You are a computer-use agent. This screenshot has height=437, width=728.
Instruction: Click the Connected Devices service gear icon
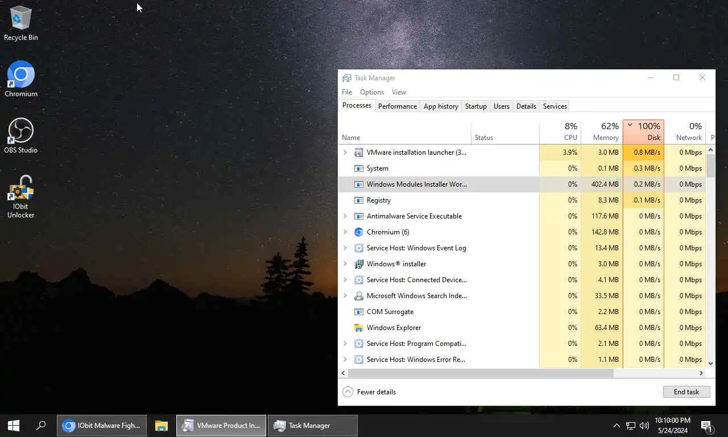click(358, 280)
